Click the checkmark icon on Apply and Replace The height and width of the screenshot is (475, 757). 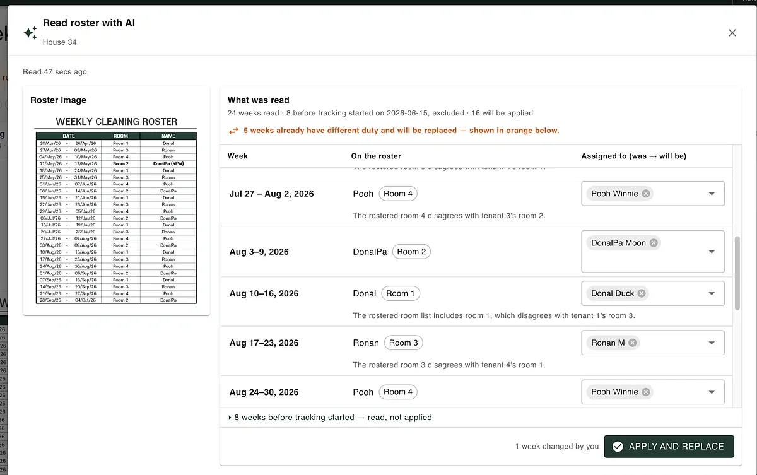tap(618, 446)
